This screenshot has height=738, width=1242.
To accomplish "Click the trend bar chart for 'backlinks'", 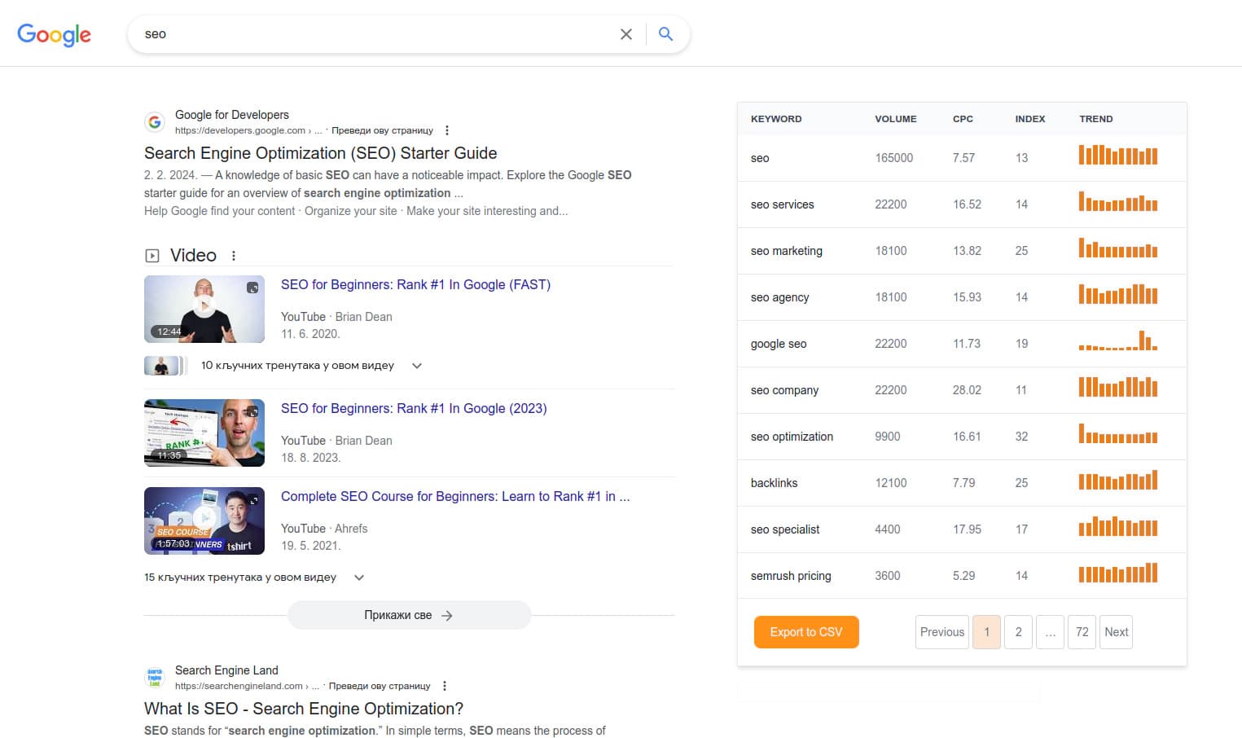I will click(x=1118, y=480).
